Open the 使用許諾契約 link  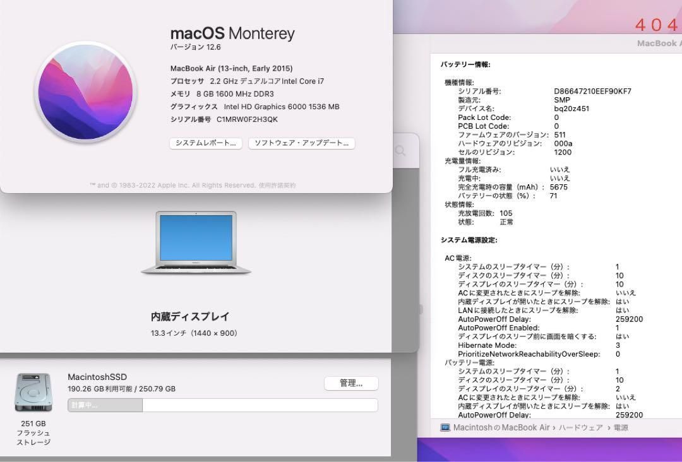277,185
